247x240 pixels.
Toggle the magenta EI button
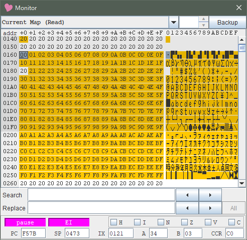[69, 222]
